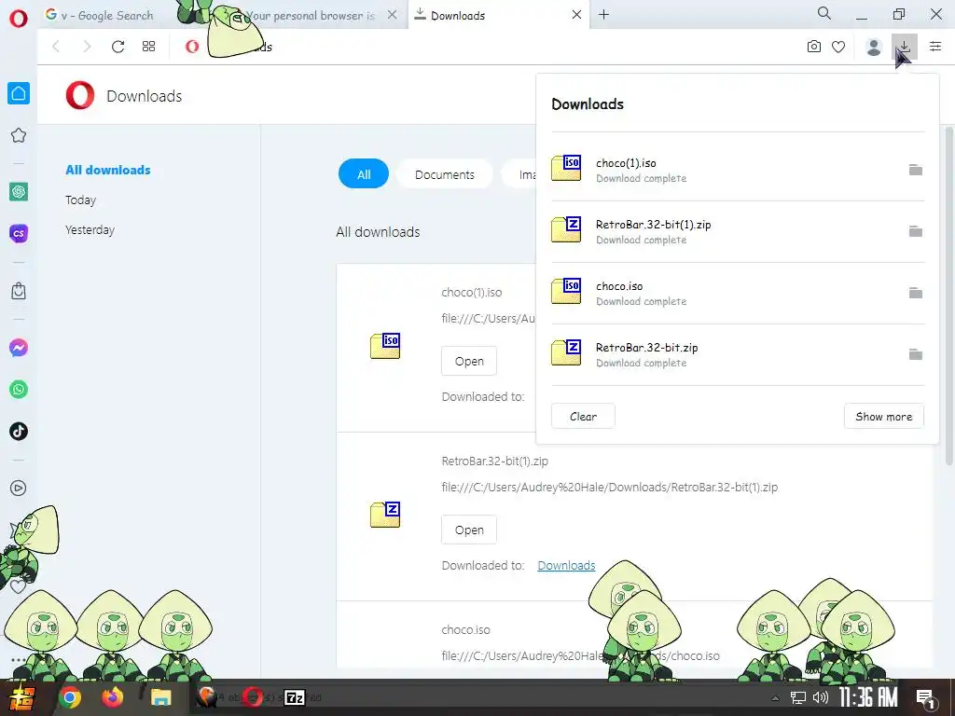This screenshot has width=955, height=716.
Task: Launch ChatGPT from the sidebar
Action: point(19,192)
